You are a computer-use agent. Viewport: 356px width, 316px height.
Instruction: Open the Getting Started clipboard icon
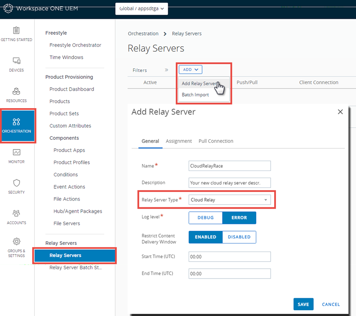(16, 30)
